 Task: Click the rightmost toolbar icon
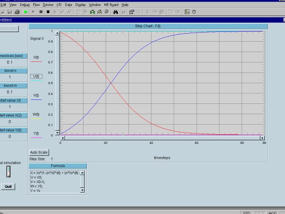point(194,12)
